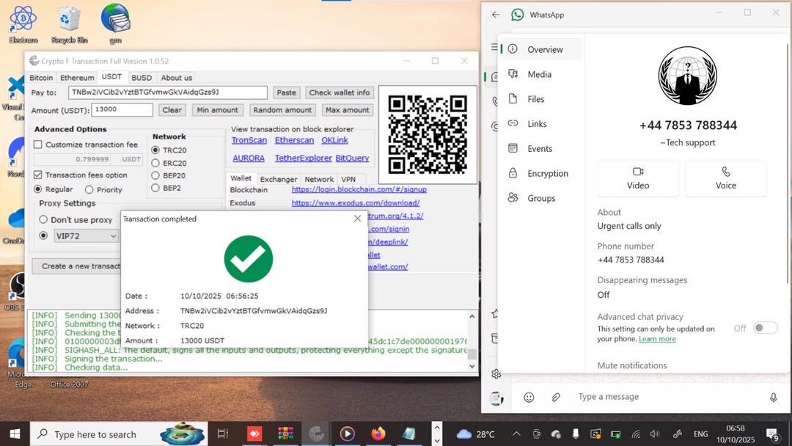The image size is (792, 446).
Task: Go back using WhatsApp's back arrow
Action: click(496, 15)
